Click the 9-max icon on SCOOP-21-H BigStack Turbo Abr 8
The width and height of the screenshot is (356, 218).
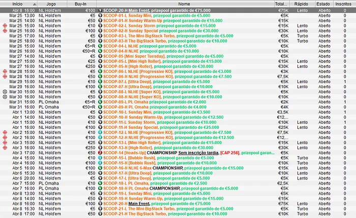point(100,214)
